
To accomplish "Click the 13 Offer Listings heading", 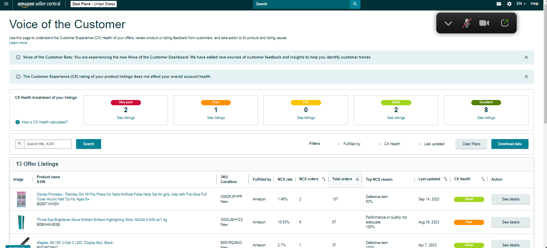I will pyautogui.click(x=37, y=164).
